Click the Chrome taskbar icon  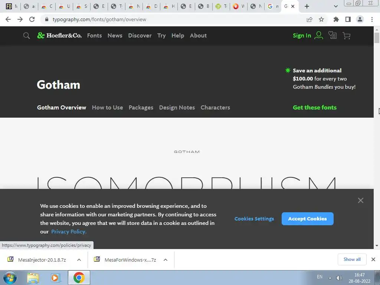pos(79,278)
